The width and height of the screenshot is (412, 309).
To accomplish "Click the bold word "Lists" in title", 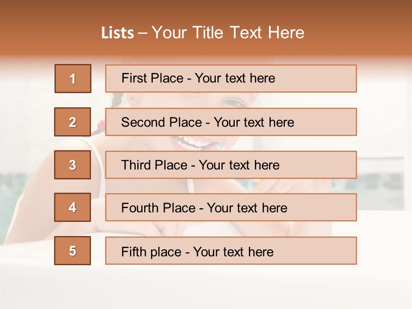I will tap(118, 33).
